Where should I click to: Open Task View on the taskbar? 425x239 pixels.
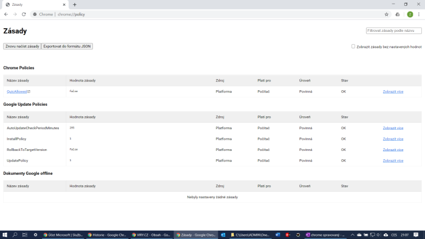tap(24, 235)
